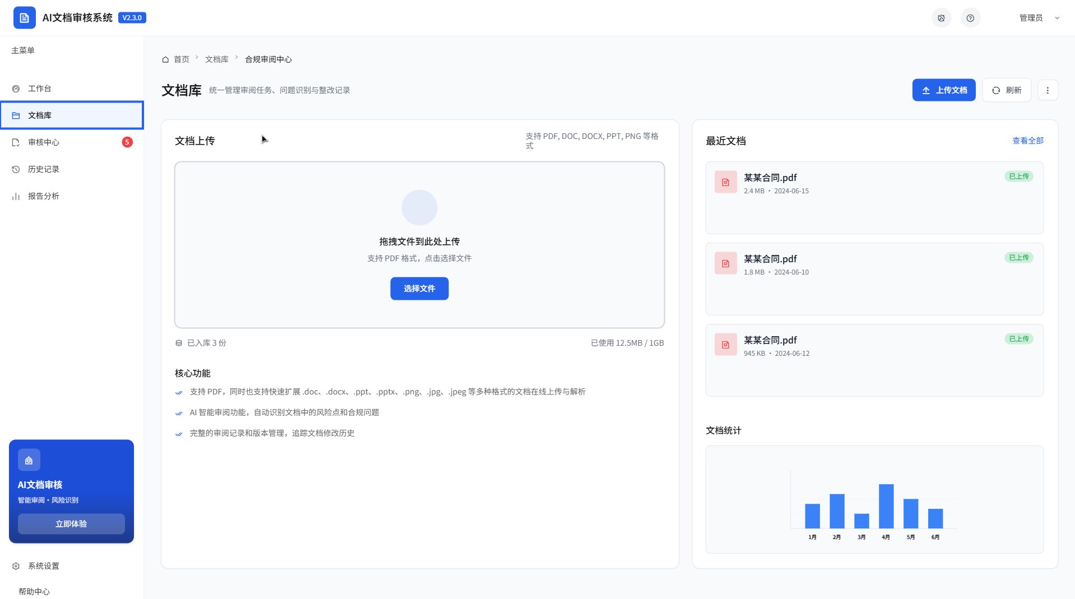Image resolution: width=1075 pixels, height=599 pixels.
Task: Click the 系统设置 gear icon
Action: [16, 566]
